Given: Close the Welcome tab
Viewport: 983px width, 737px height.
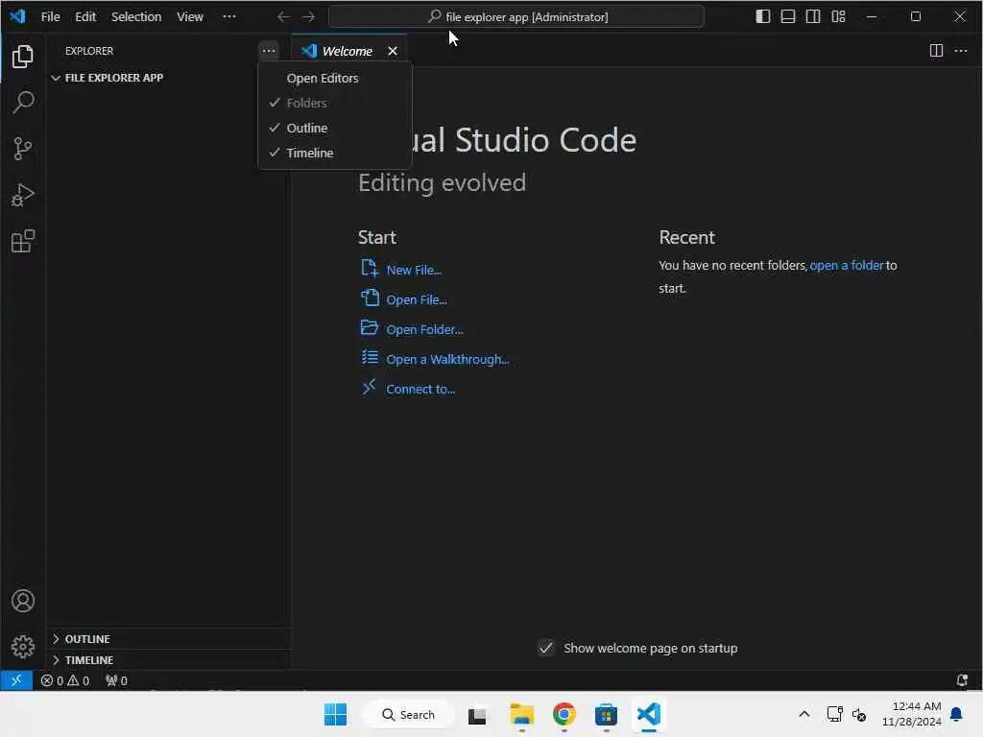Looking at the screenshot, I should click(x=393, y=51).
